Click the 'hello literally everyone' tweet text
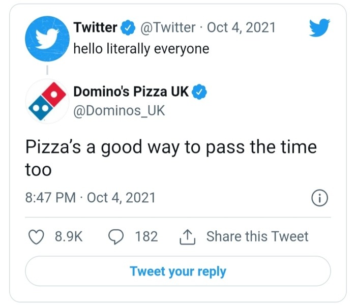The image size is (356, 305). pyautogui.click(x=141, y=49)
